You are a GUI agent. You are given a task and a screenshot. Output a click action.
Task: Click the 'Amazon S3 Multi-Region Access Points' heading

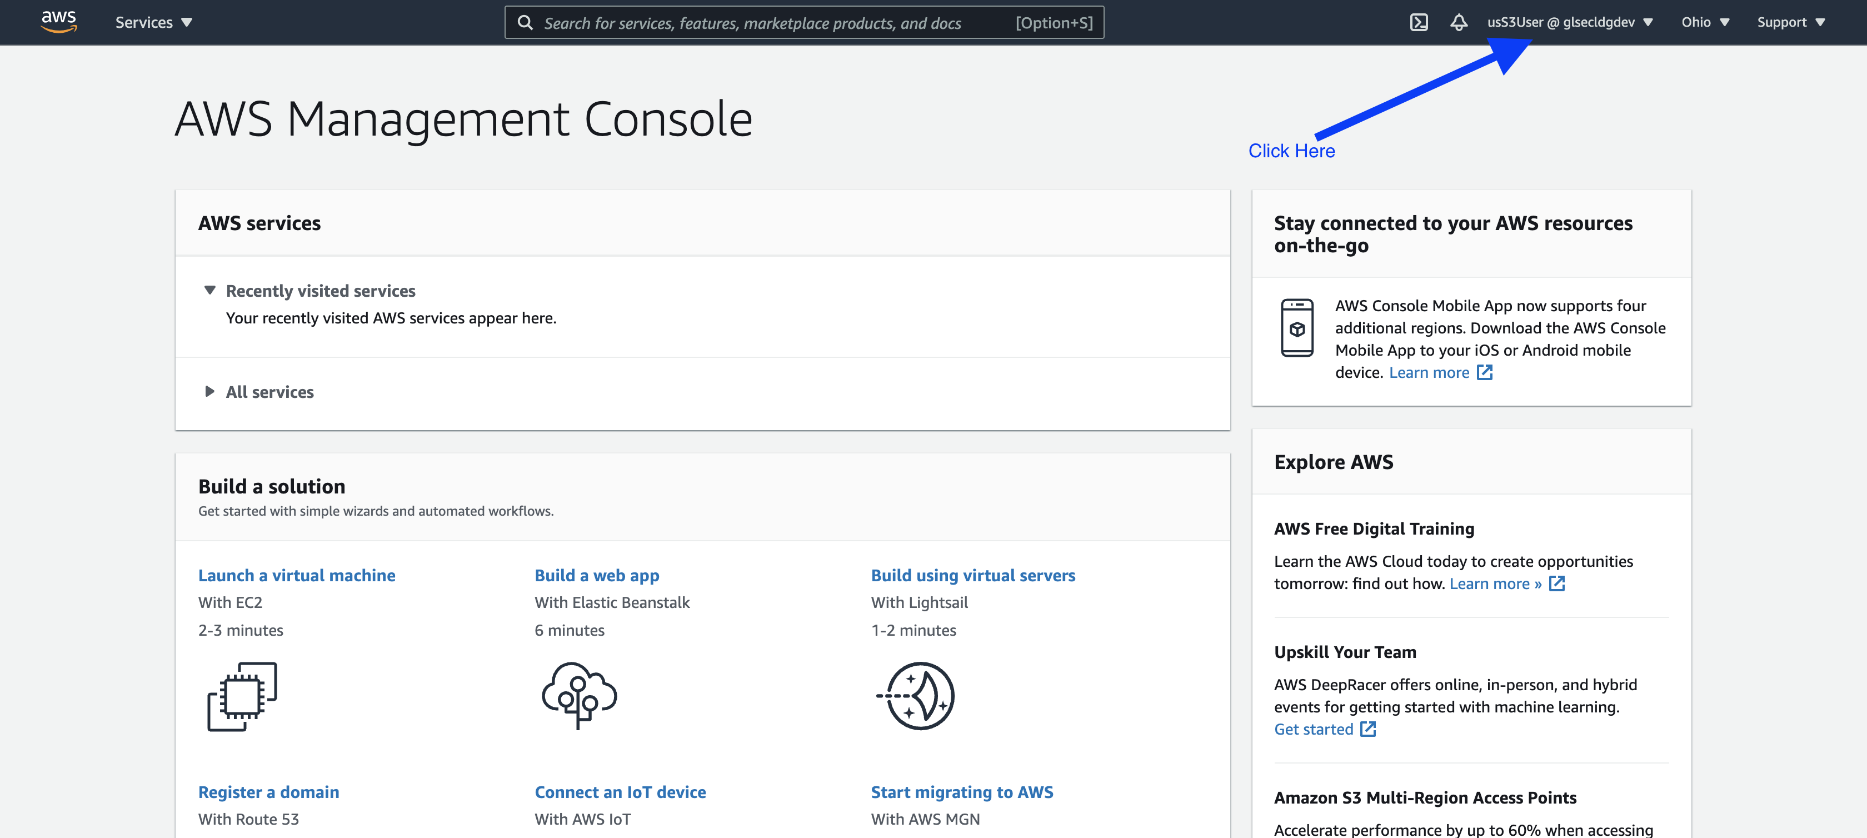click(1425, 797)
